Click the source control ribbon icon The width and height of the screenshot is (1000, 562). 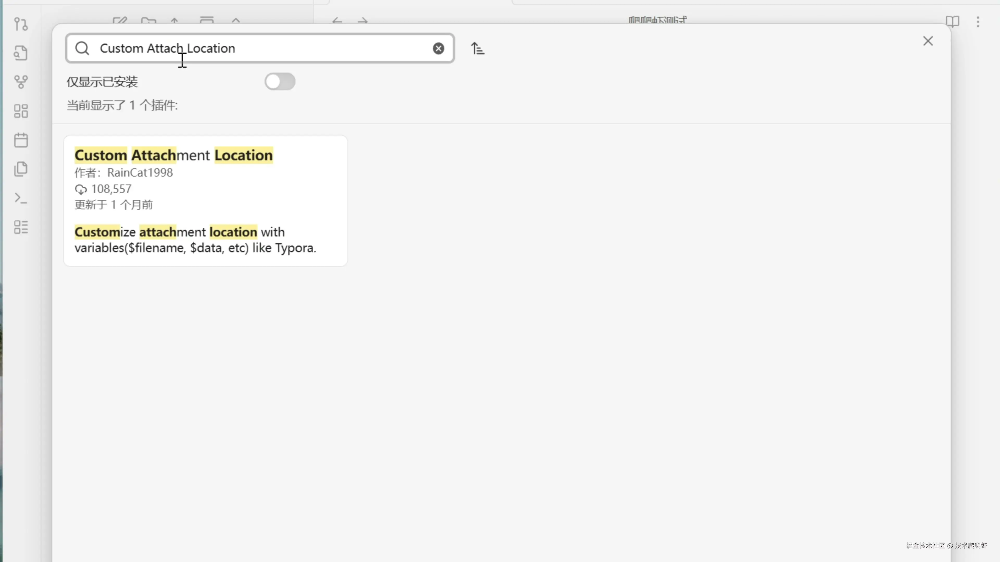21,24
